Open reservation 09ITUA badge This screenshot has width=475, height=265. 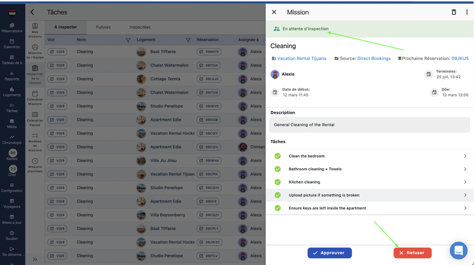(209, 65)
